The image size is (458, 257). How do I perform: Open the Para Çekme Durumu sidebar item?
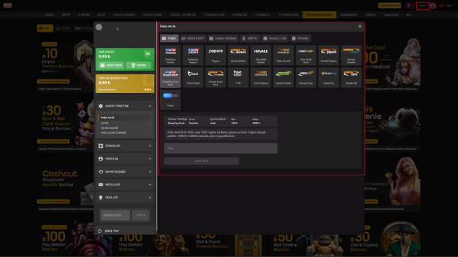113,133
